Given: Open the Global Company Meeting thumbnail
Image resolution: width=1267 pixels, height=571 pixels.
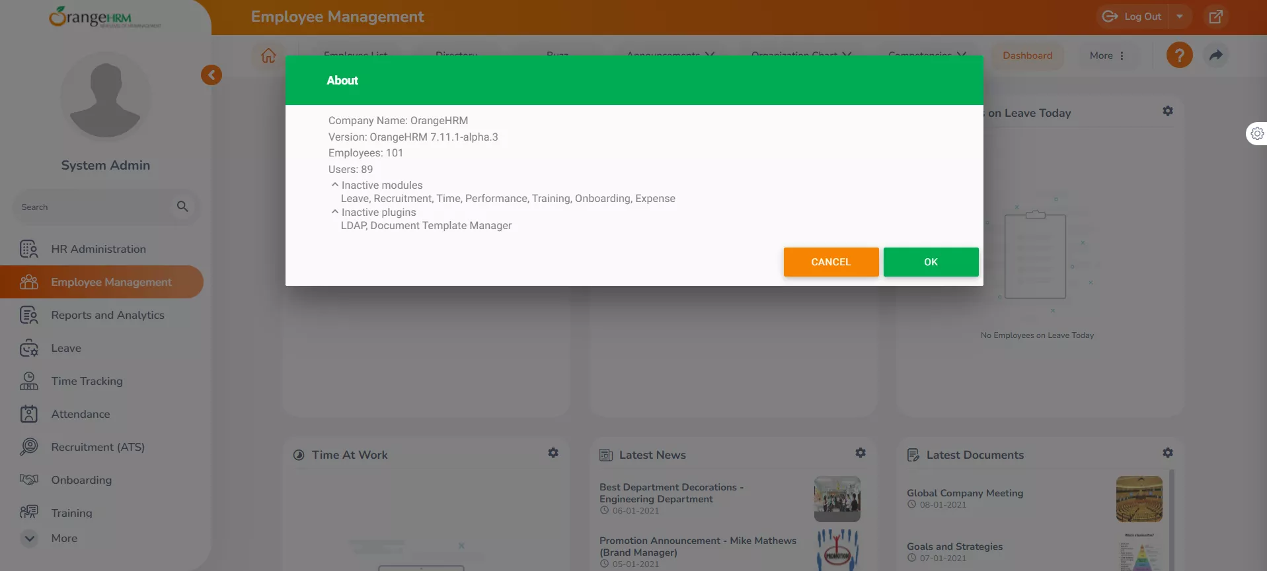Looking at the screenshot, I should [1139, 499].
